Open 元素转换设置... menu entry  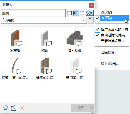click(x=112, y=41)
